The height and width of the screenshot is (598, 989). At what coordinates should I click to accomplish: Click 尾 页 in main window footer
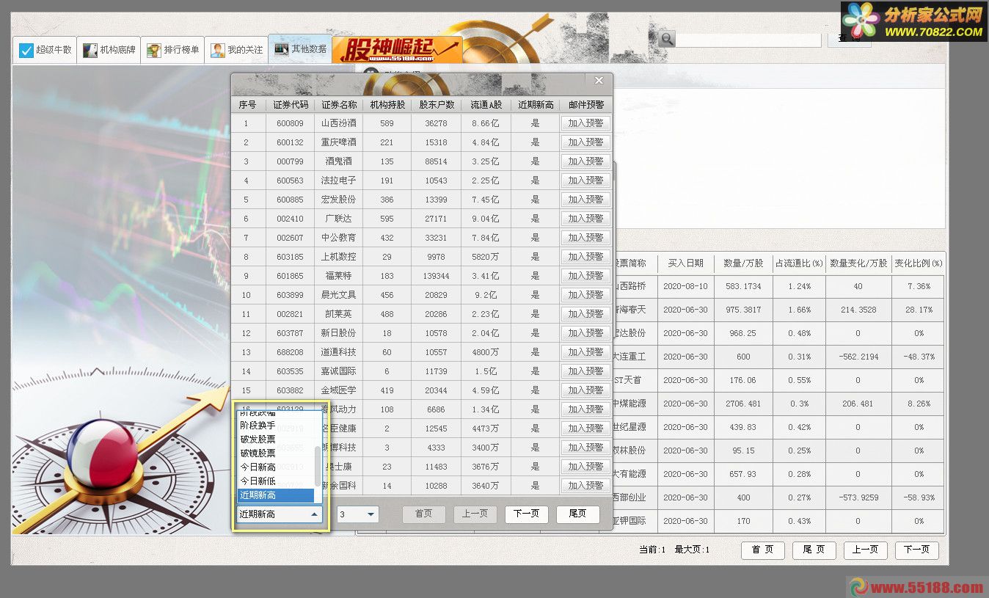point(814,550)
